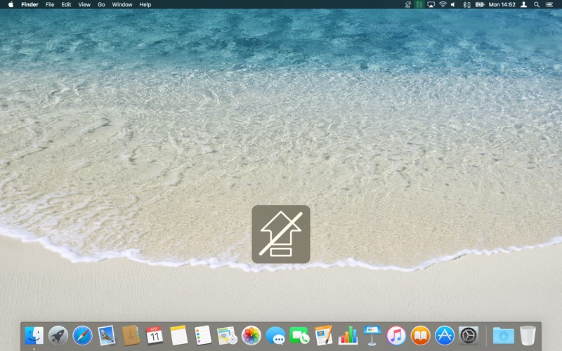Open Numbers bar chart icon

348,336
